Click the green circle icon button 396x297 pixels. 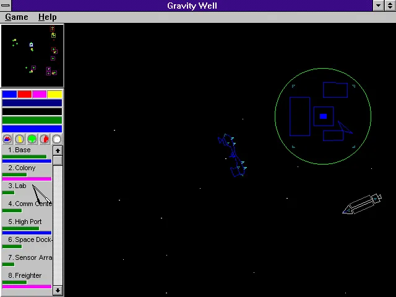[x=32, y=139]
